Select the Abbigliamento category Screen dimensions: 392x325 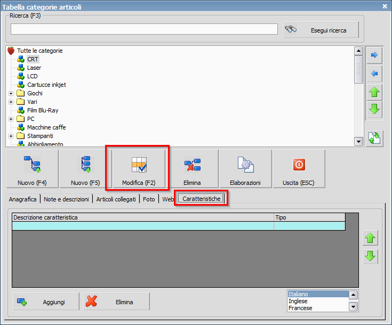click(x=45, y=144)
